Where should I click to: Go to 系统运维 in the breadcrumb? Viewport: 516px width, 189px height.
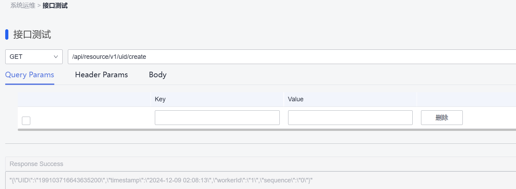tap(23, 6)
